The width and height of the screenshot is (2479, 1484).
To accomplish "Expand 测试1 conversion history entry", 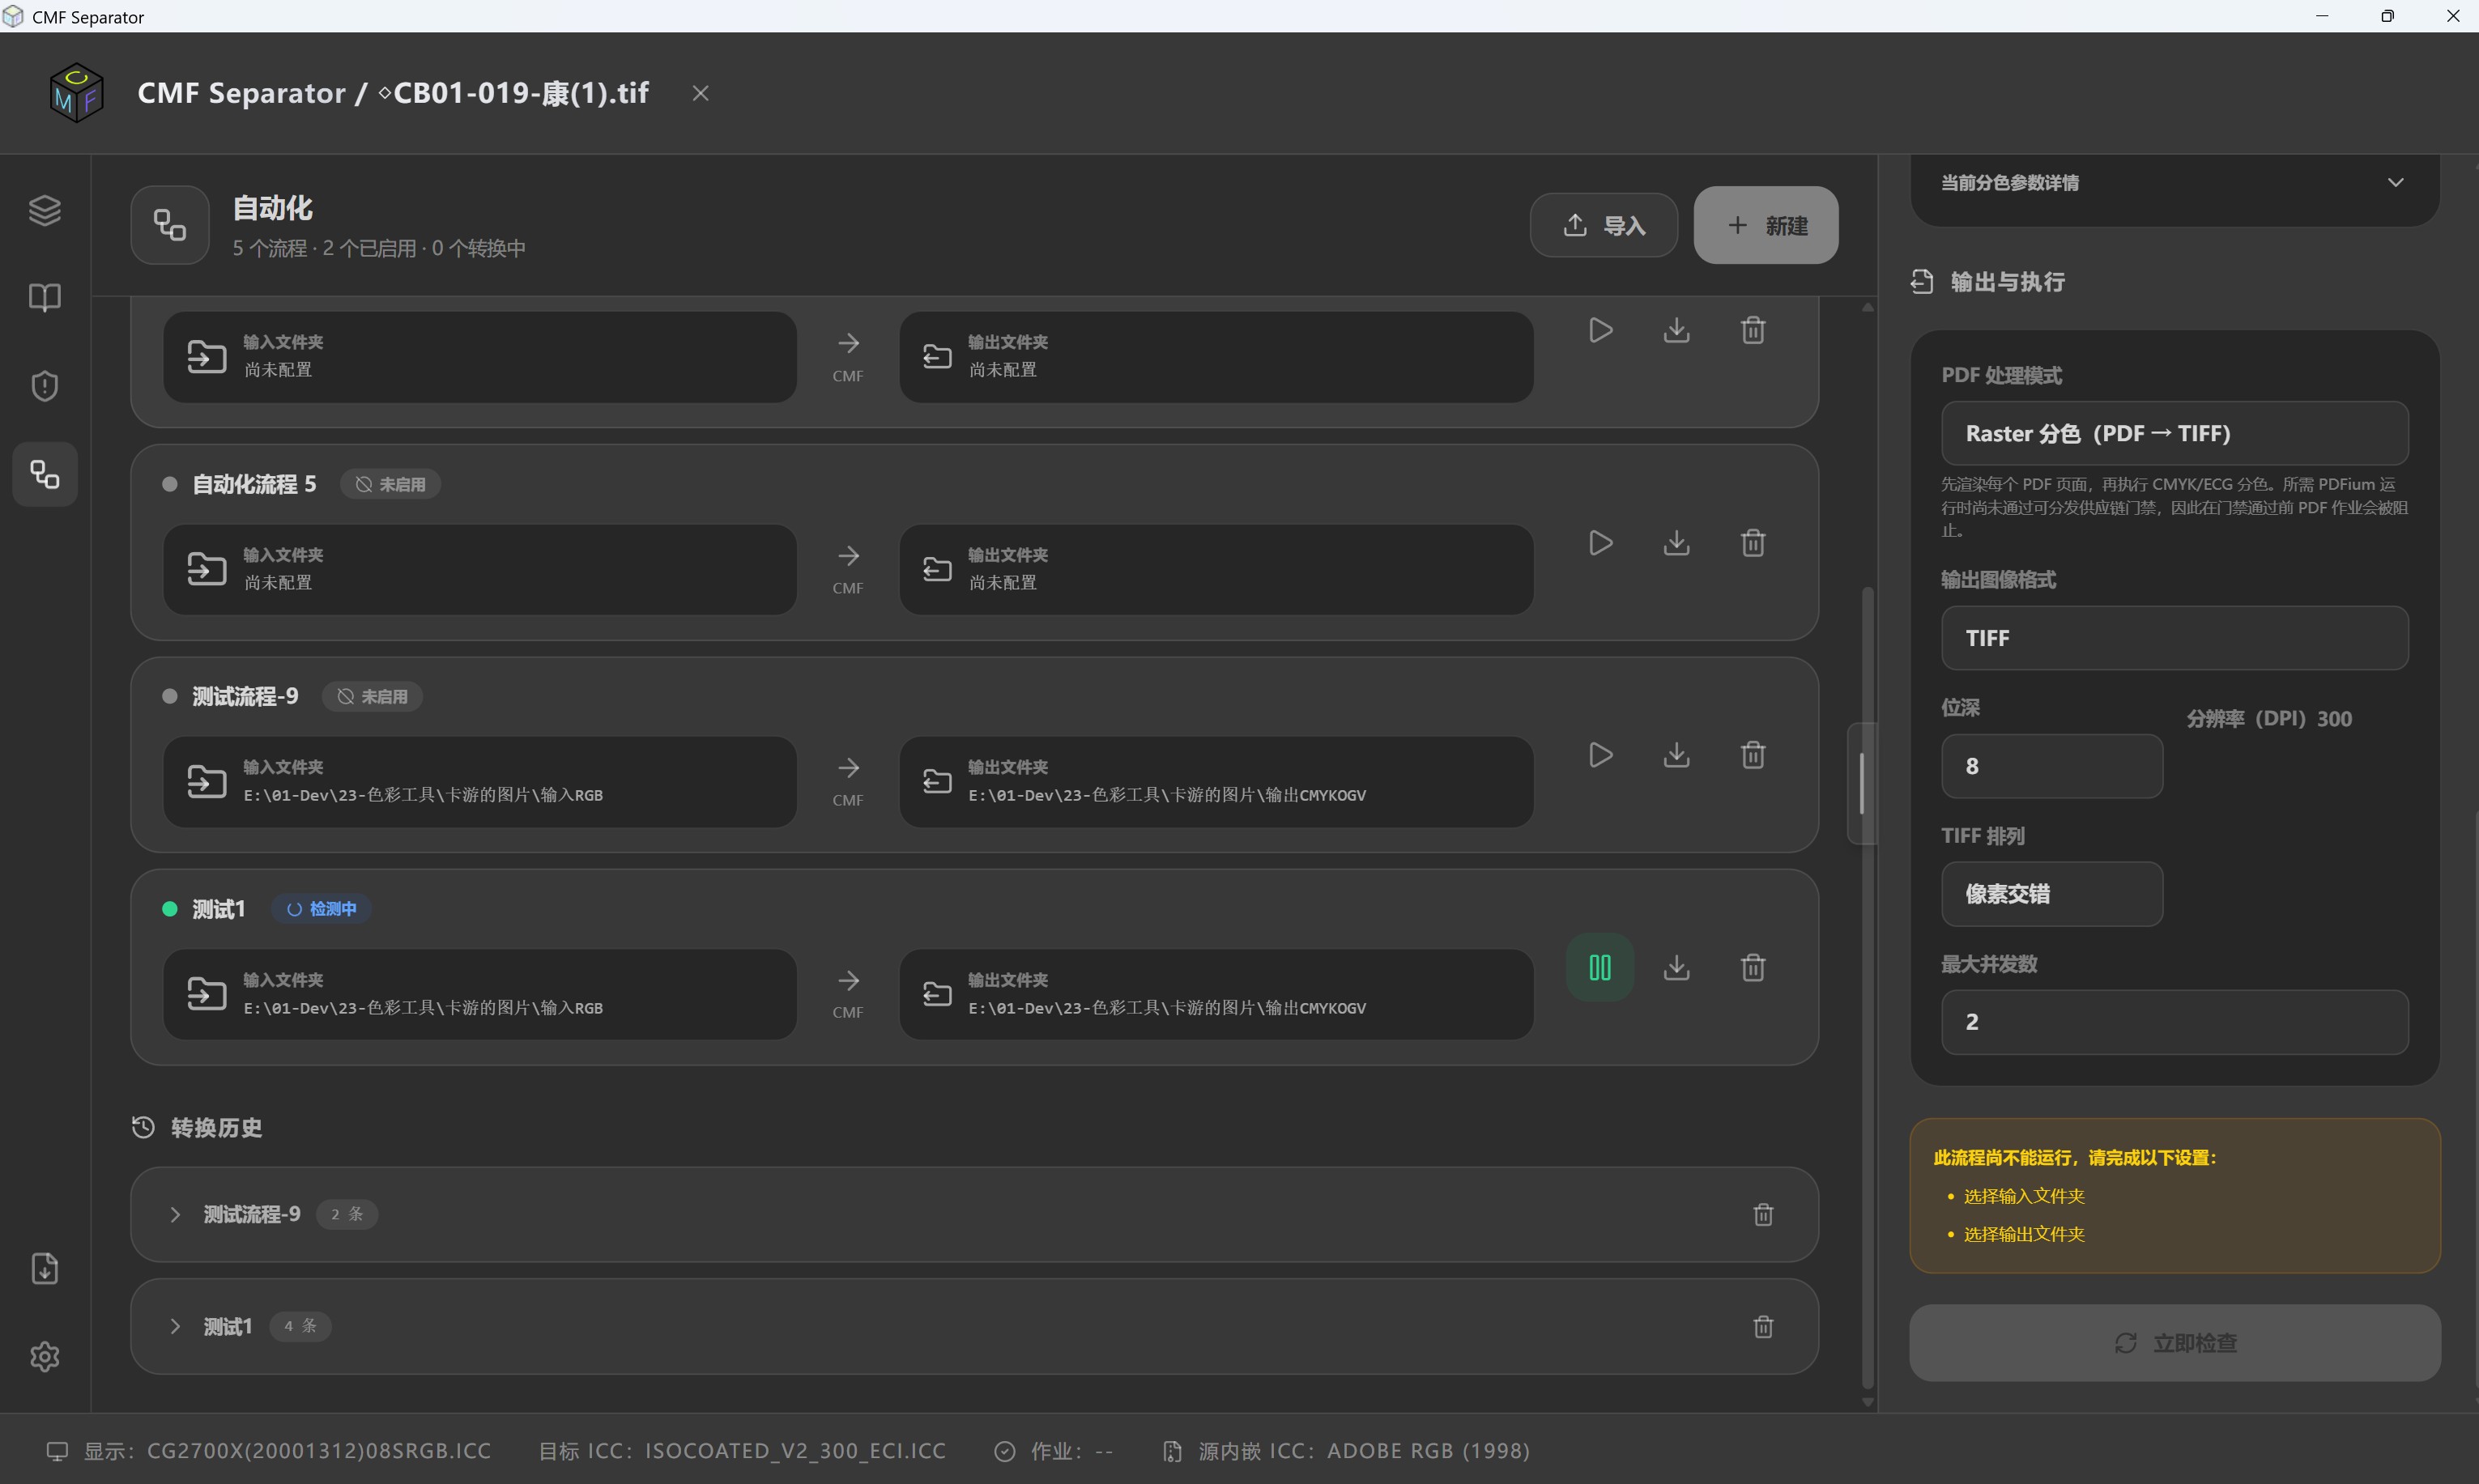I will 175,1326.
